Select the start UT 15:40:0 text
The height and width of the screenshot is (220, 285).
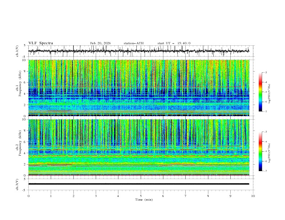[x=174, y=43]
